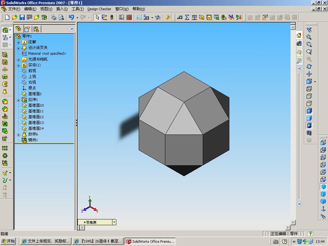
Task: Open the view orientation *等轴测 dropdown
Action: tap(114, 222)
